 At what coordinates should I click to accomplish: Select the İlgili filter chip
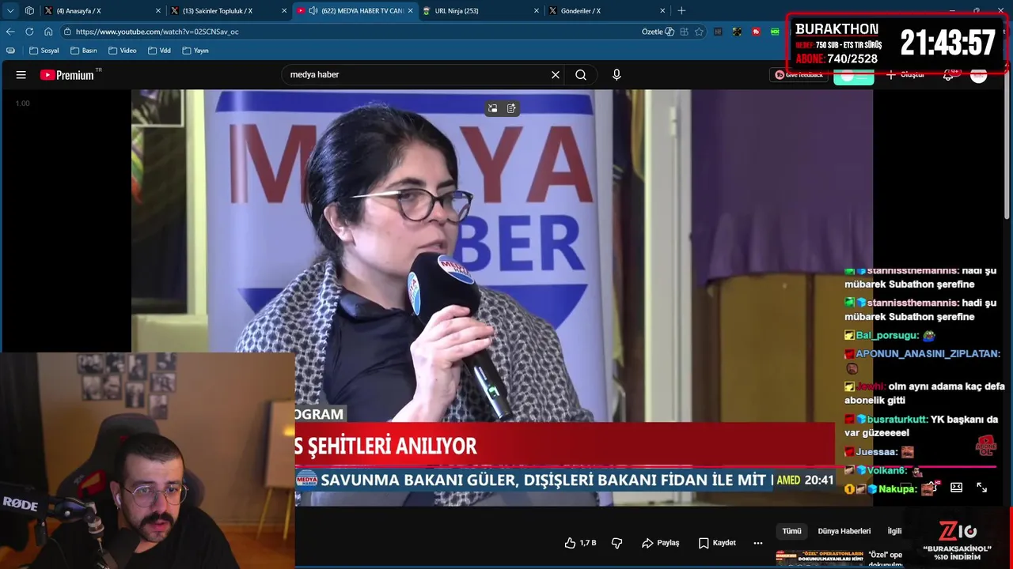point(894,531)
